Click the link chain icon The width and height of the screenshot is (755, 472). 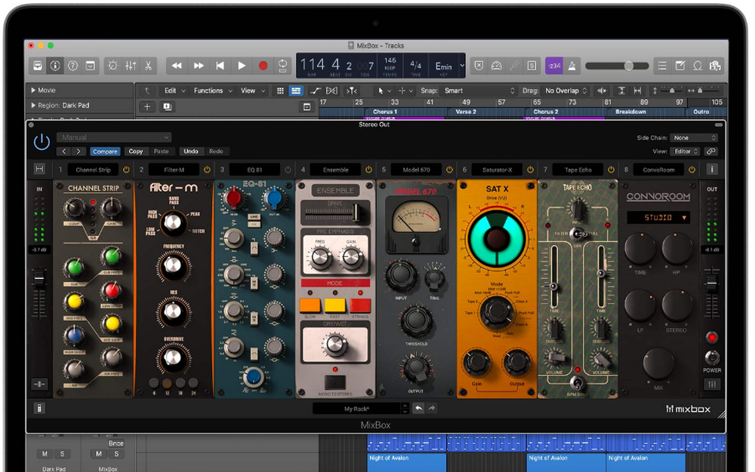[x=710, y=152]
